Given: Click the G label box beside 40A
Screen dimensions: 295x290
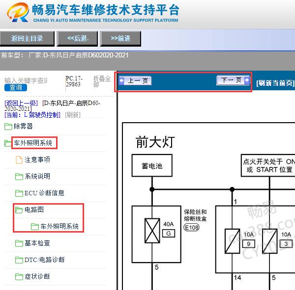Looking at the screenshot, I should coord(169,234).
